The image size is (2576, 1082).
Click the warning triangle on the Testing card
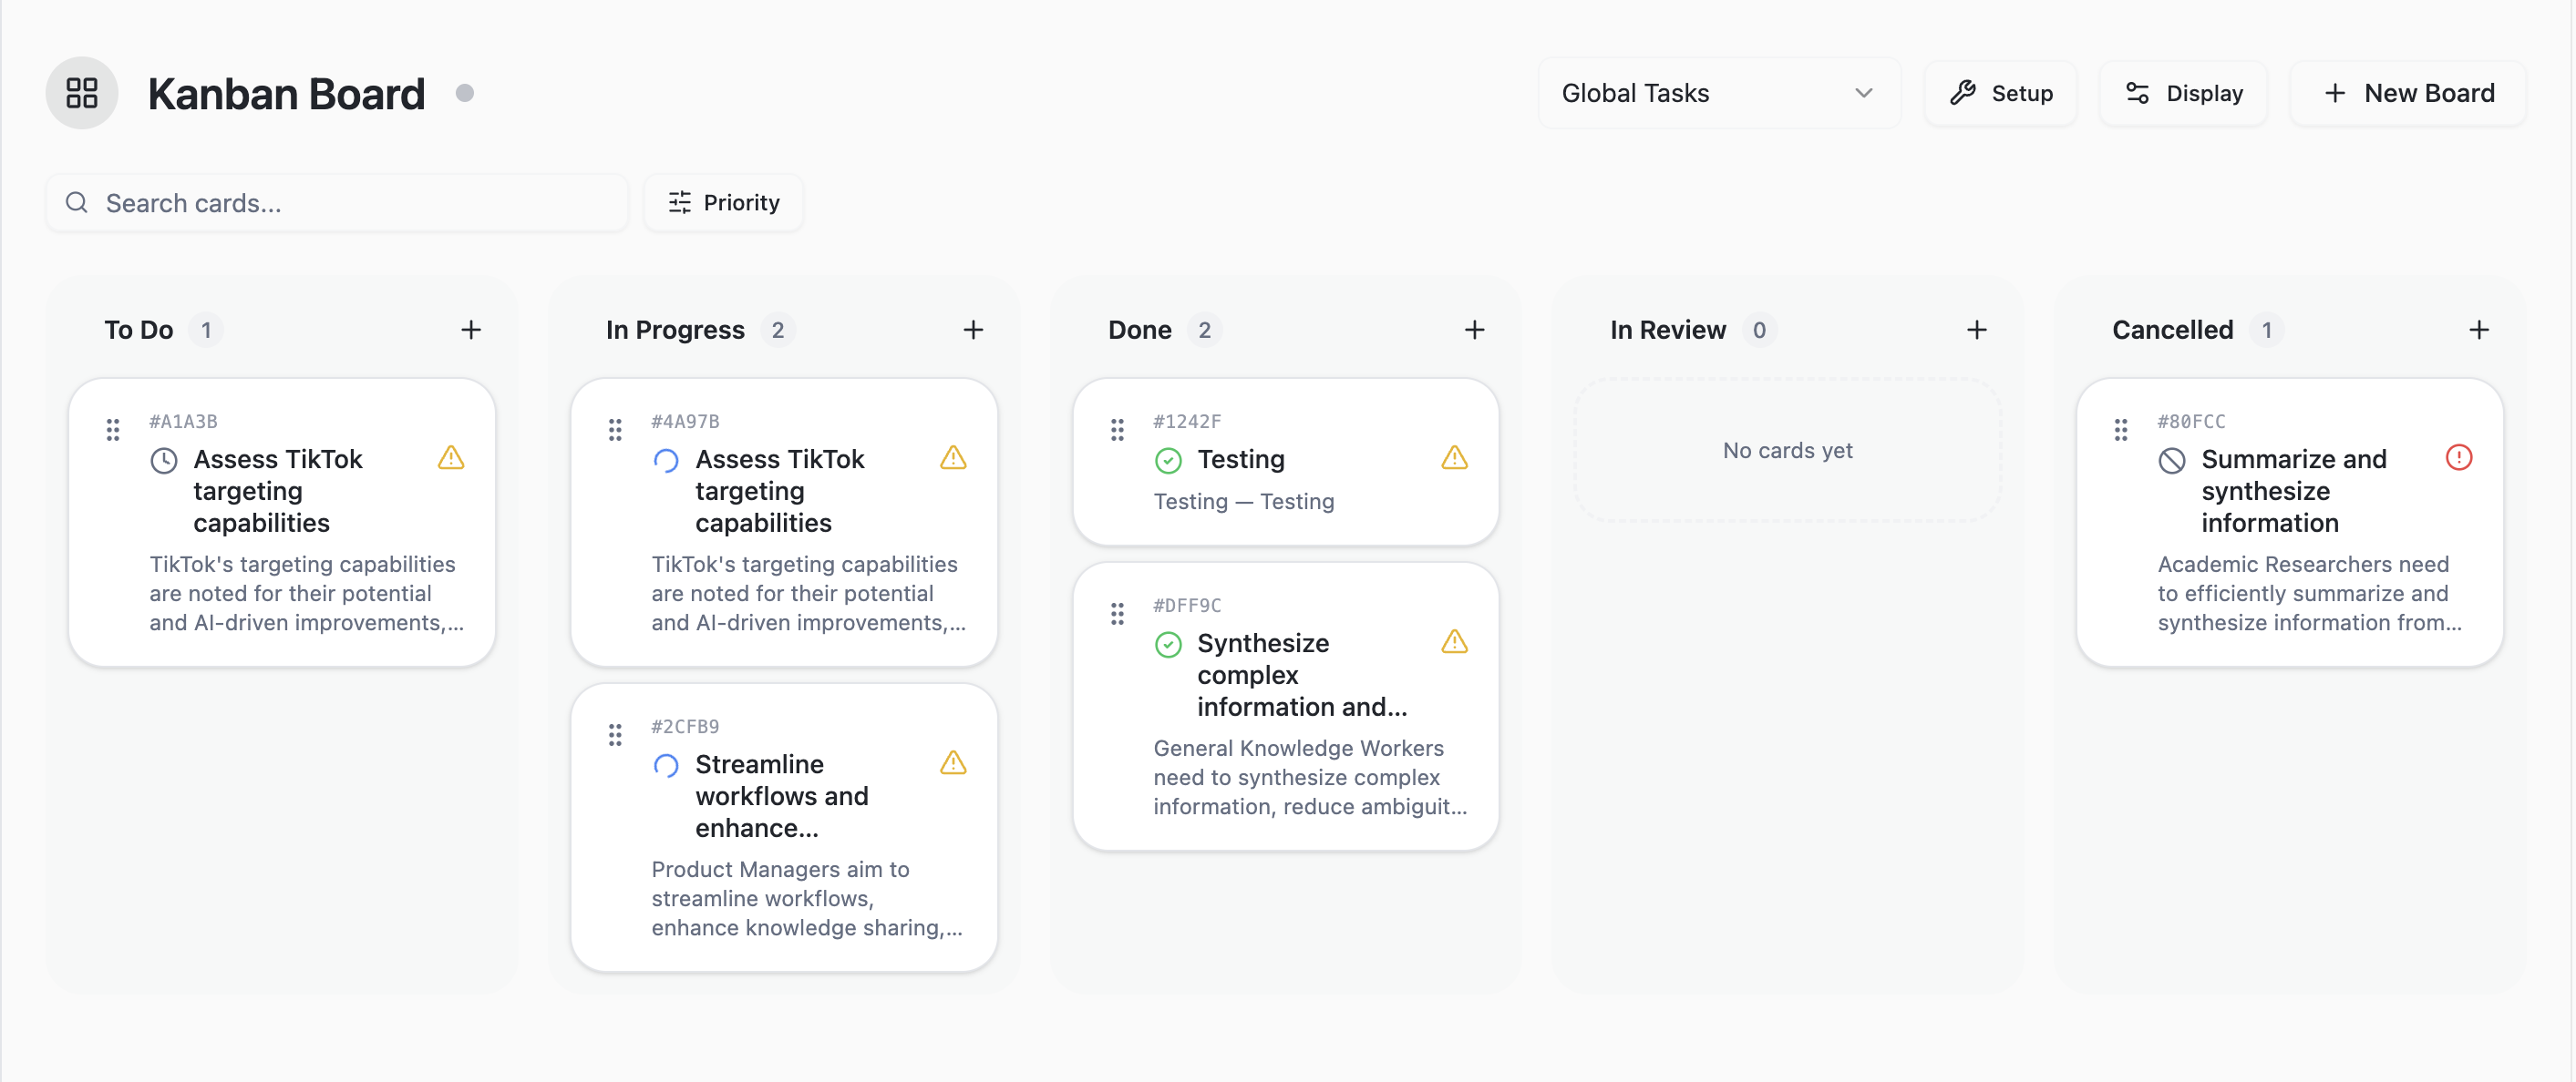(1455, 459)
